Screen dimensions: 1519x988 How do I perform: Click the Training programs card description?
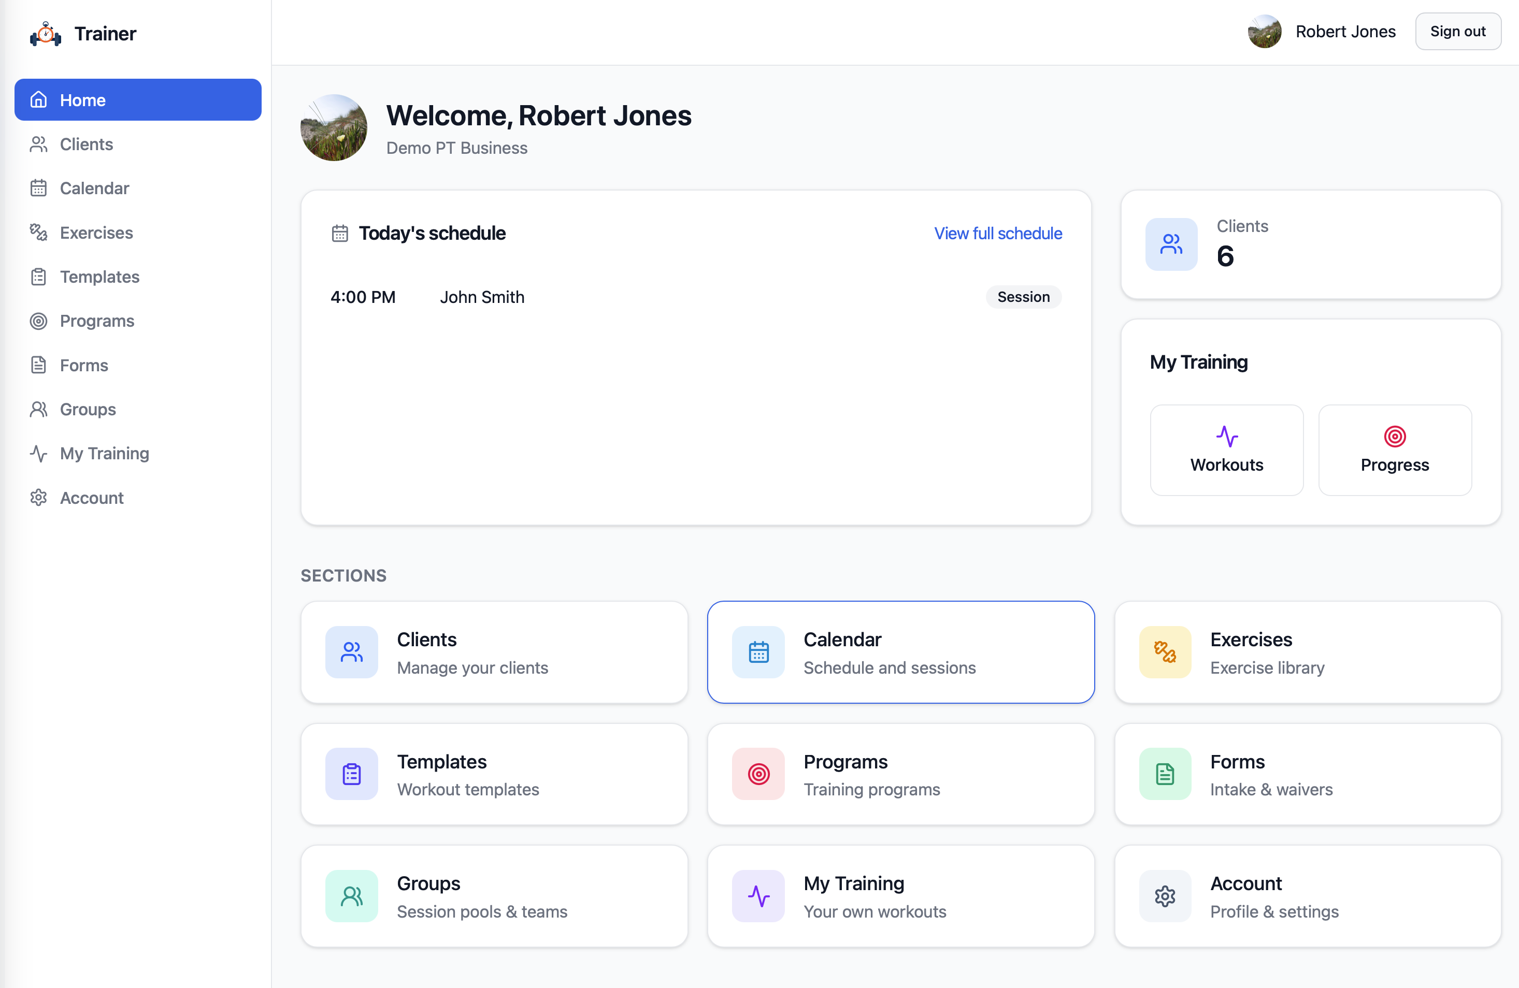coord(871,790)
